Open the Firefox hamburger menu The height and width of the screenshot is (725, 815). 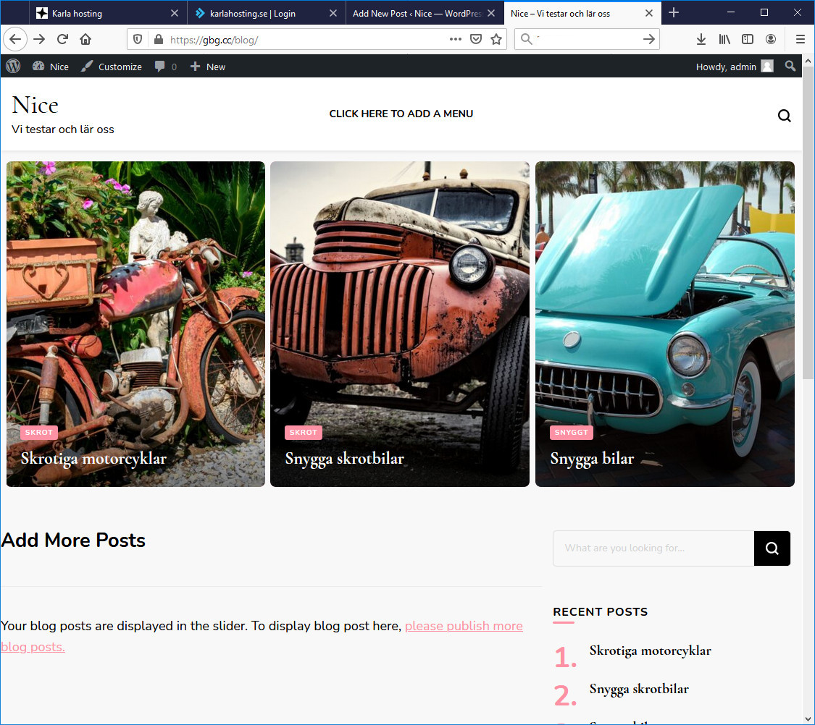[x=801, y=40]
